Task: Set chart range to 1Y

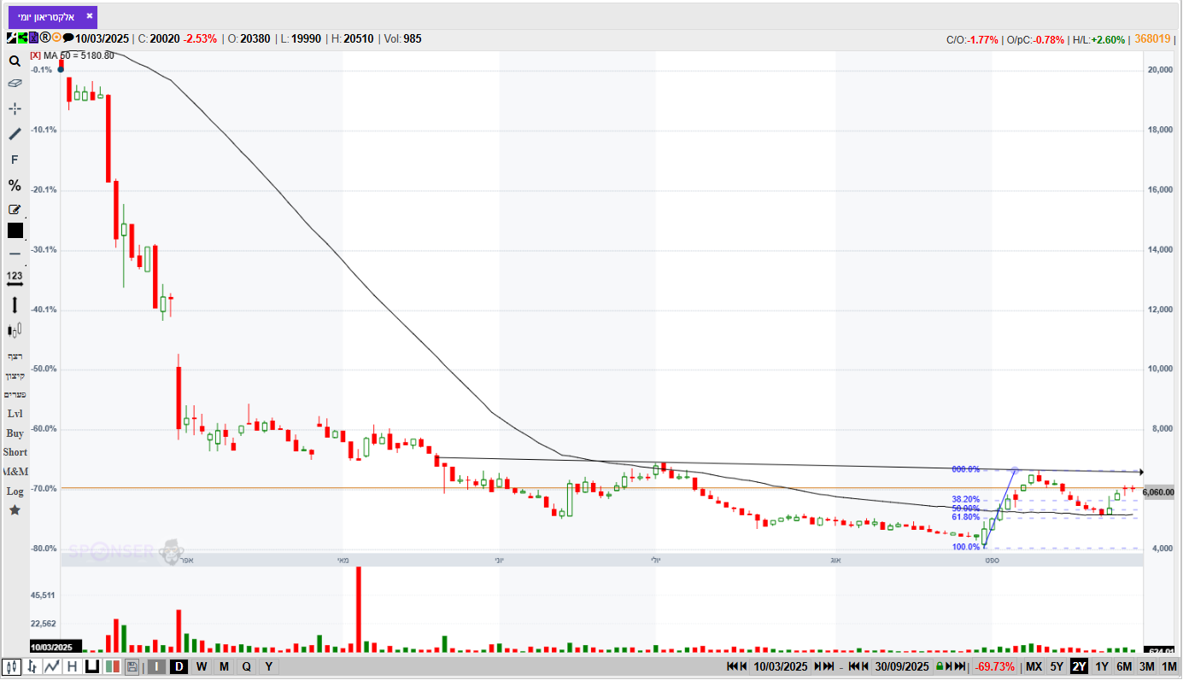Action: (x=1102, y=666)
